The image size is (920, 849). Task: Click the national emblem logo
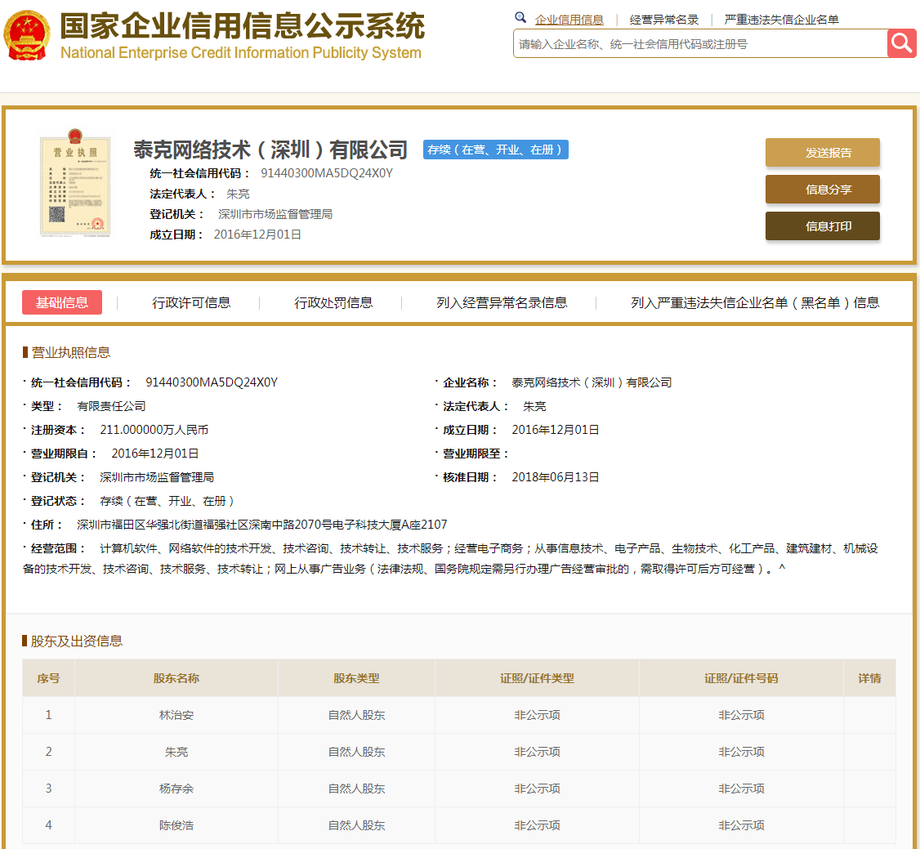(x=27, y=34)
